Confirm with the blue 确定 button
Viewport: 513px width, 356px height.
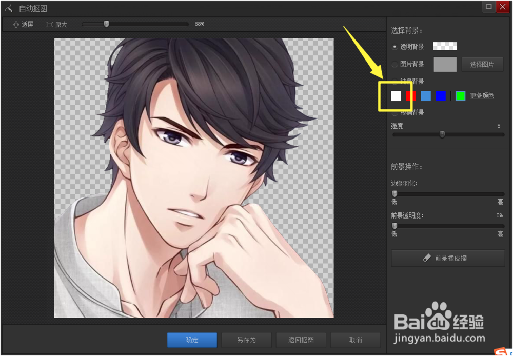[x=192, y=340]
